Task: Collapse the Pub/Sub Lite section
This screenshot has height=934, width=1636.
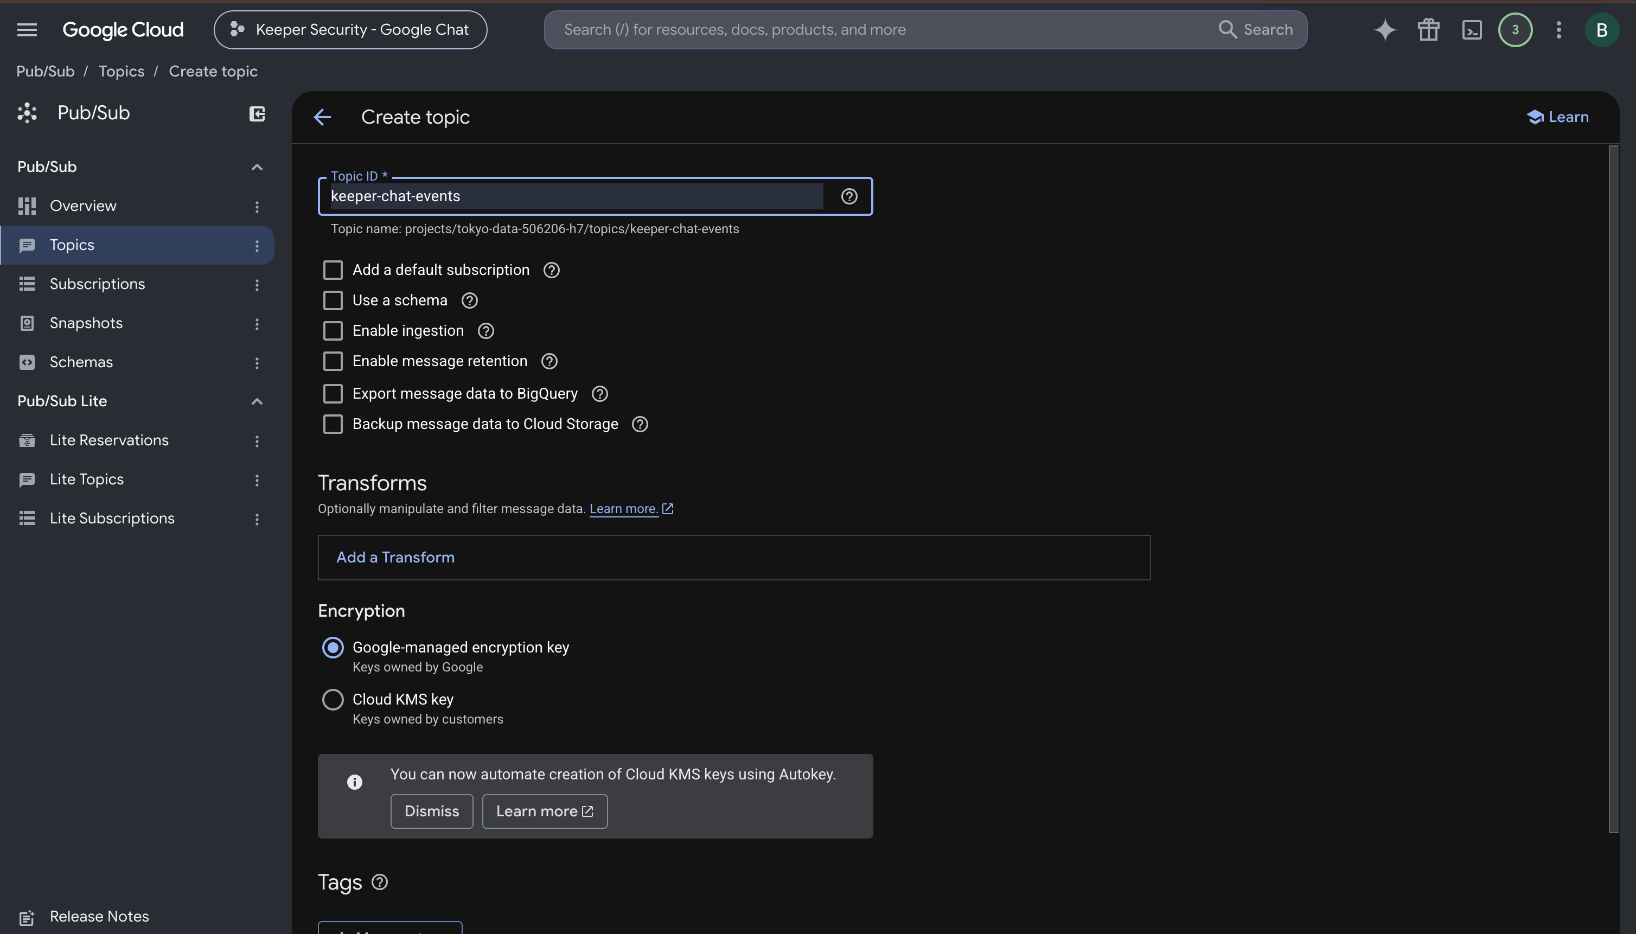Action: pyautogui.click(x=257, y=401)
